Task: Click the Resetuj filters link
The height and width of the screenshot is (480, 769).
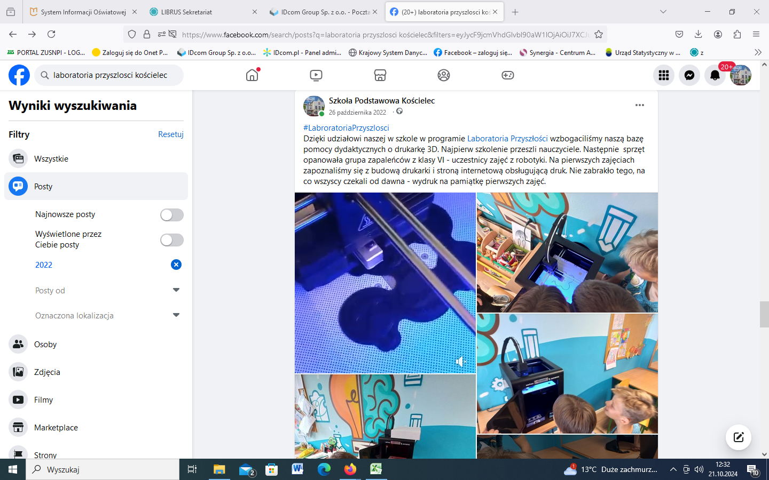Action: click(x=170, y=134)
